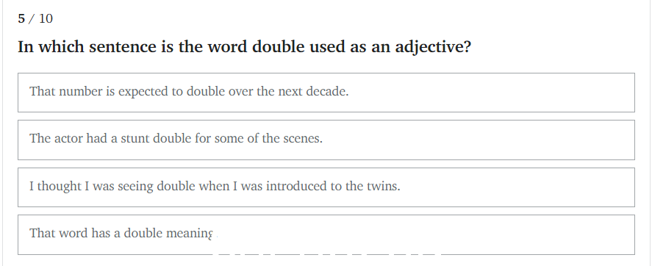Click the word 'stunt' in the second answer
Screen dimensions: 652x266
(135, 138)
